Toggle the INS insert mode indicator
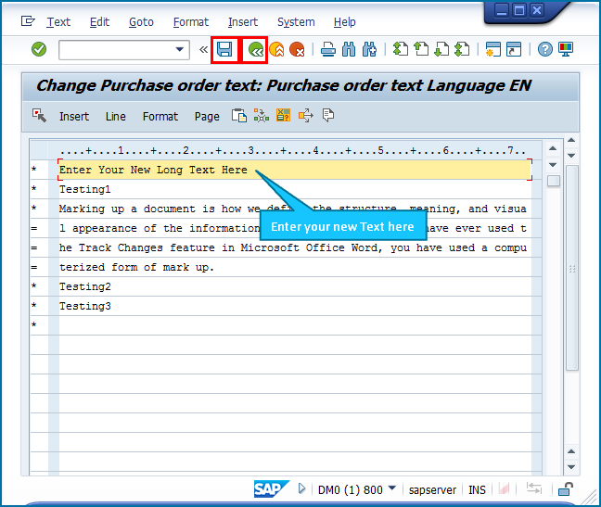 click(477, 488)
